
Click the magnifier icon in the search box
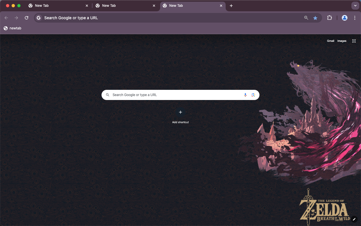(x=107, y=95)
